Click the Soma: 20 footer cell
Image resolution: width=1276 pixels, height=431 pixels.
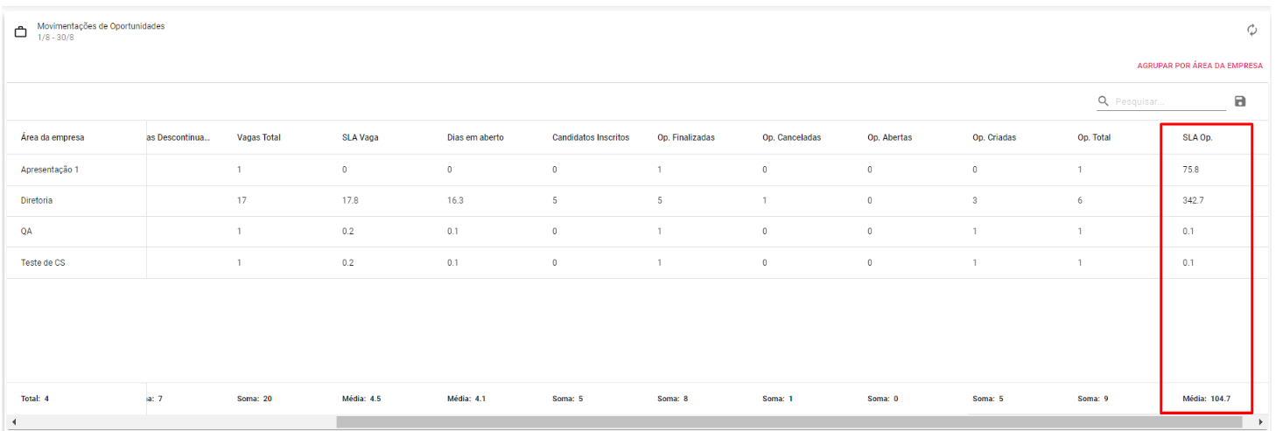coord(255,399)
